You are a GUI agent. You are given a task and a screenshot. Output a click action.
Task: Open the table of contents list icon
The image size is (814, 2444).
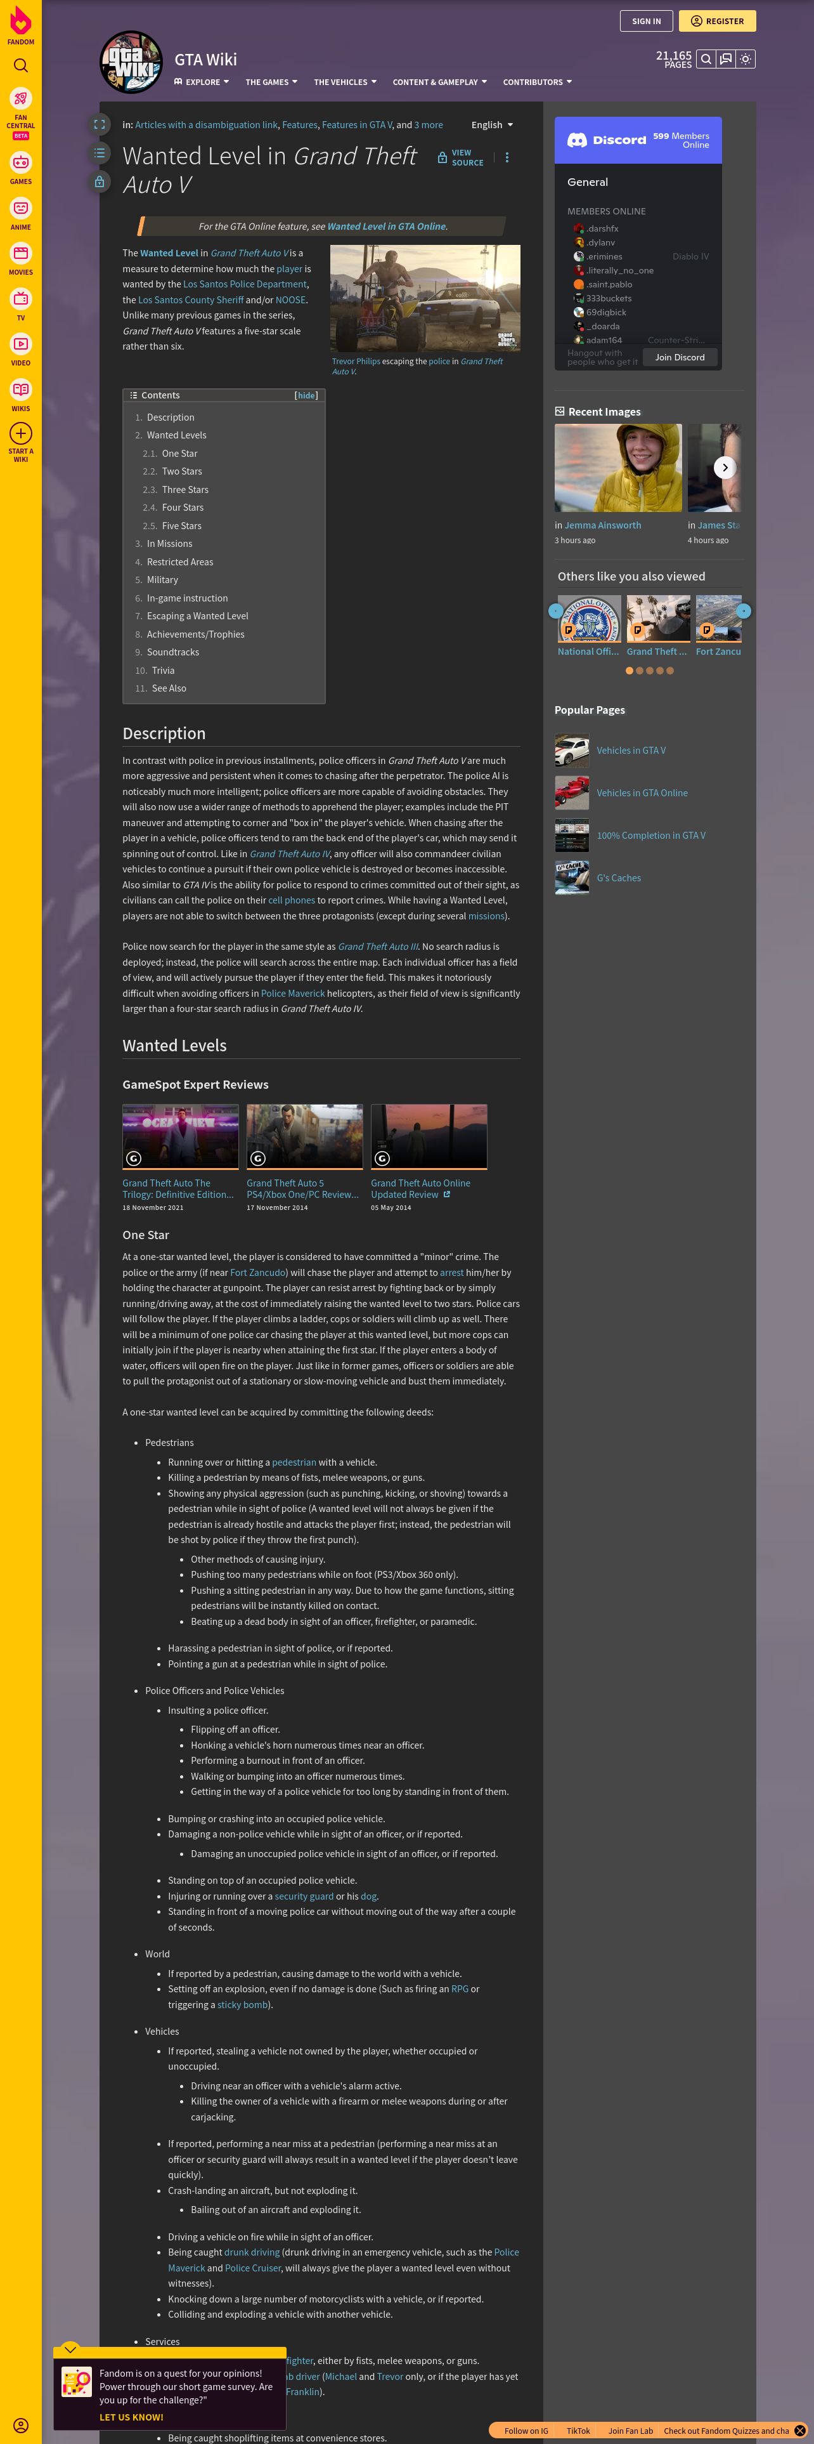[100, 152]
